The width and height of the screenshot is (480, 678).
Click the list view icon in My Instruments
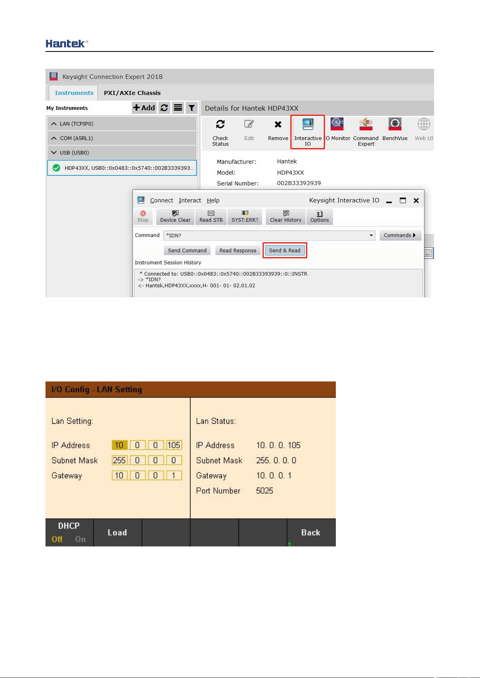(x=178, y=108)
